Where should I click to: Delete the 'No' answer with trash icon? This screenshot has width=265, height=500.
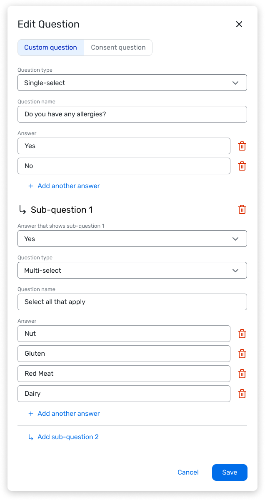tap(242, 166)
